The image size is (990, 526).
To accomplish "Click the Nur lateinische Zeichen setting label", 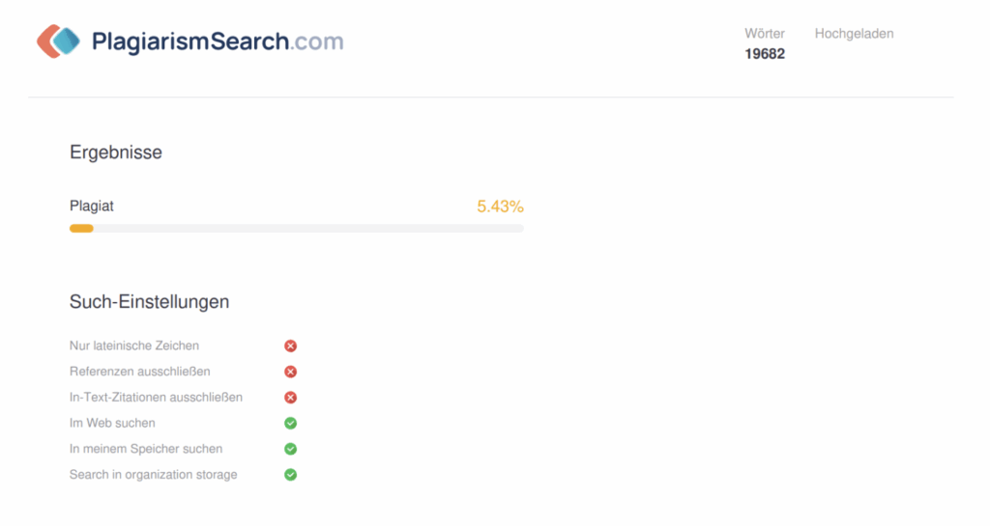I will pyautogui.click(x=134, y=346).
